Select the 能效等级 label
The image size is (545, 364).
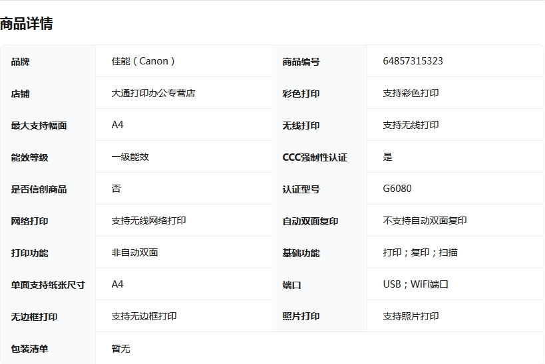(x=29, y=157)
